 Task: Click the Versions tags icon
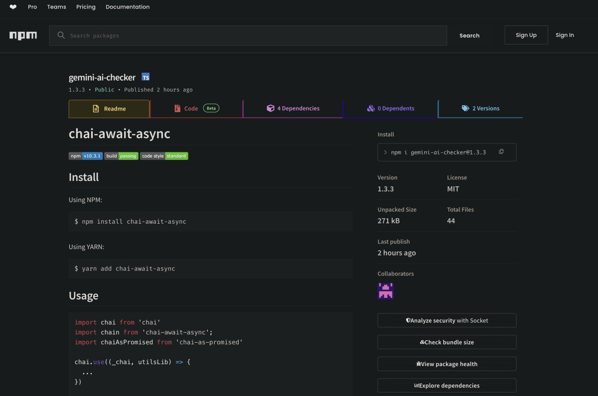click(x=465, y=108)
